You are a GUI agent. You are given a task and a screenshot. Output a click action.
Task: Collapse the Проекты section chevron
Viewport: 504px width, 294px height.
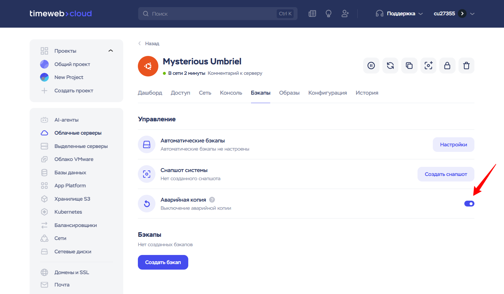pyautogui.click(x=111, y=51)
